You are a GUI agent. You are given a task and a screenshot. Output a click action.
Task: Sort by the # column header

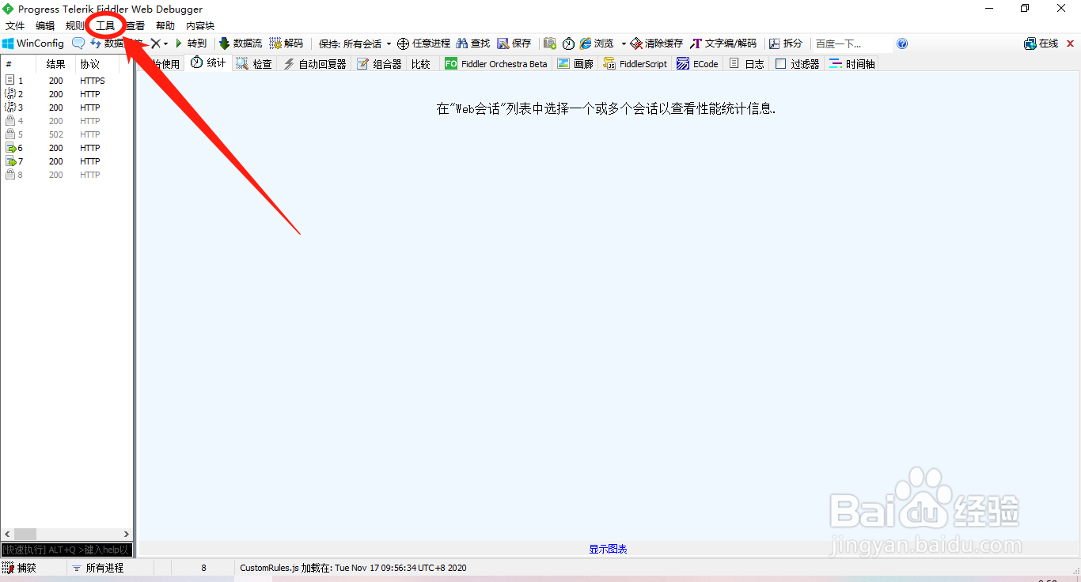click(18, 64)
